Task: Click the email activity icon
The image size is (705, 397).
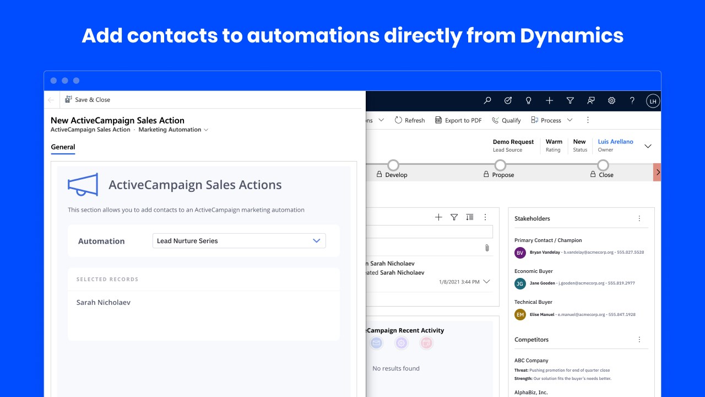Action: [376, 343]
